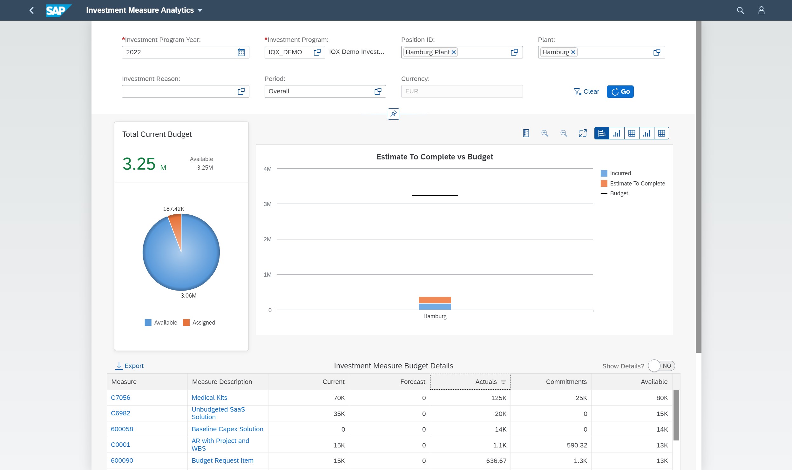Screen dimensions: 792x470
Task: Expand the chart to full screen
Action: pos(583,133)
